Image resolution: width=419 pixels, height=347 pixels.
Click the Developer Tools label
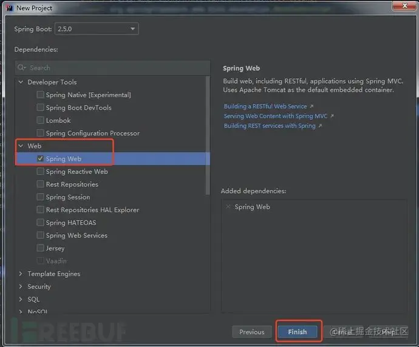coord(52,82)
